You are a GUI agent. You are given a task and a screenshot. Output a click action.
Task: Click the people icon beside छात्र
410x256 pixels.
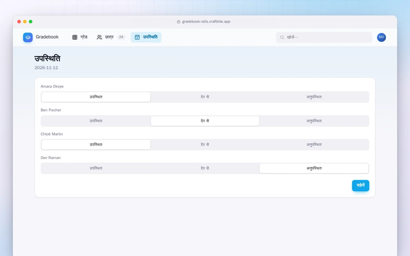coord(99,37)
